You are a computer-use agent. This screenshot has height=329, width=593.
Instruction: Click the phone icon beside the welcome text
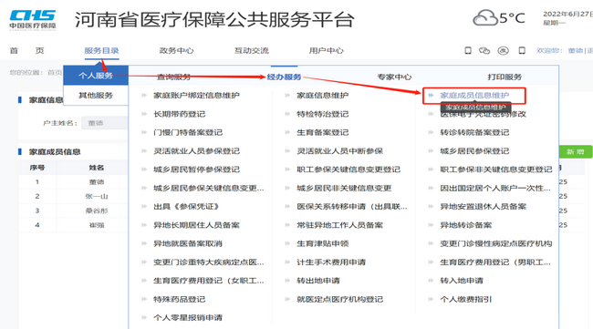[522, 51]
